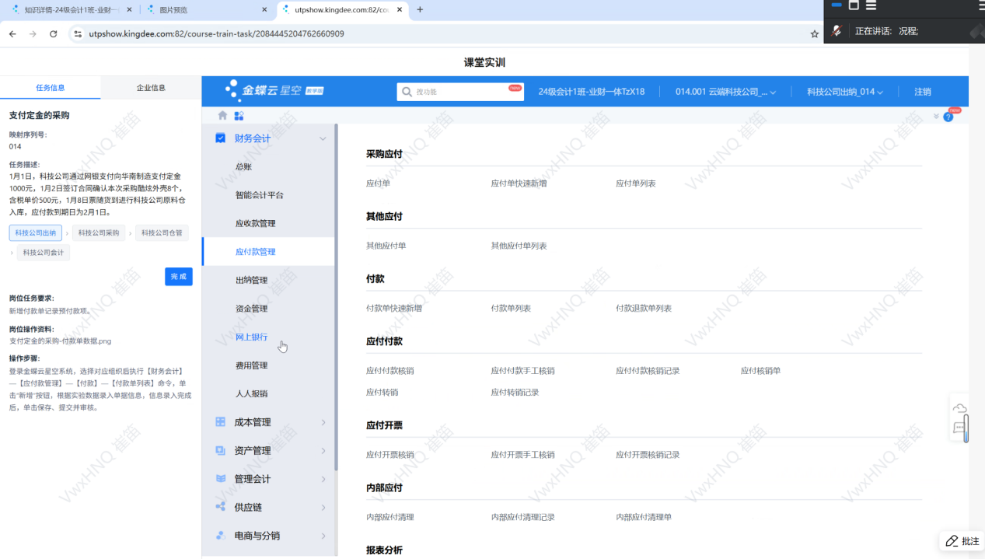Close the 图片预览 browser tab

(x=264, y=10)
